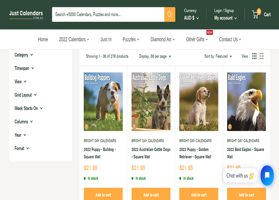The image size is (279, 200).
Task: Switch to list view layout icon
Action: pyautogui.click(x=262, y=56)
